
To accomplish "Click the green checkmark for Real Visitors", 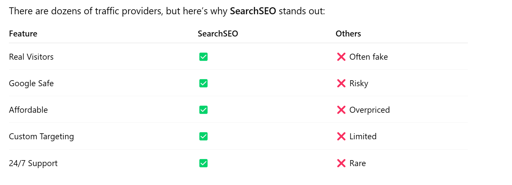I will [x=204, y=57].
